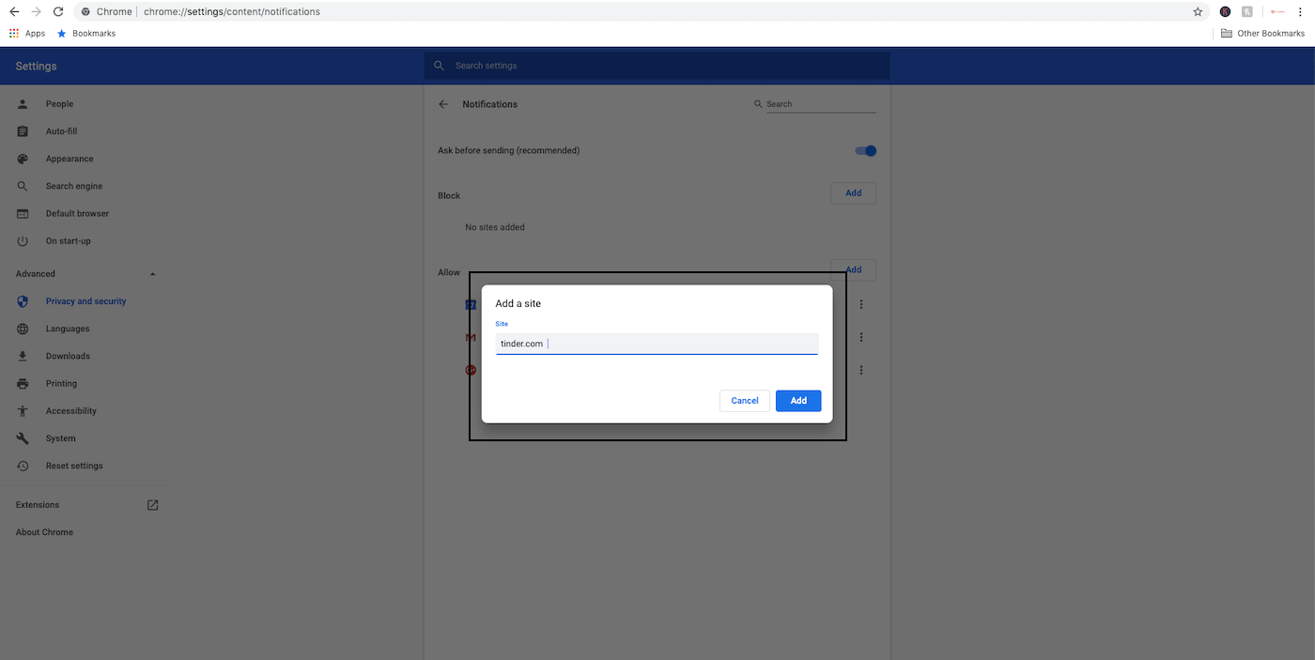Open Extensions via the external link icon
This screenshot has height=660, width=1315.
pos(153,505)
